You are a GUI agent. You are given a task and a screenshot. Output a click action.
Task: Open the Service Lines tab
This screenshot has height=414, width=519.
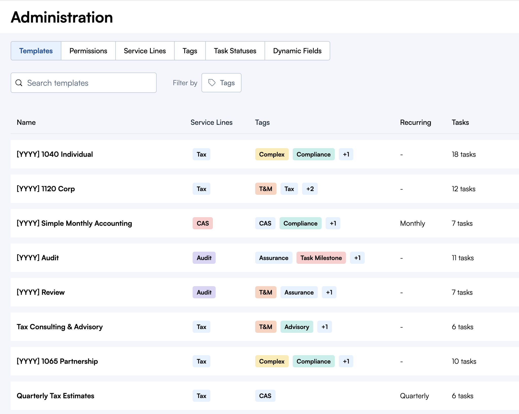(x=145, y=51)
